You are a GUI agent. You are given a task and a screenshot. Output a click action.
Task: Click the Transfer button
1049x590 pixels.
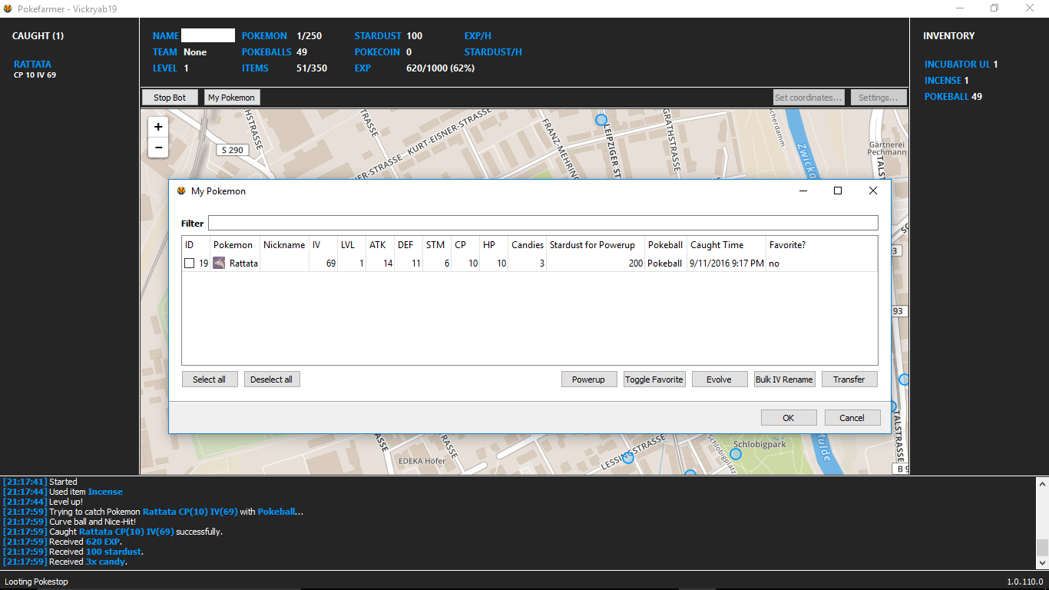pos(849,380)
